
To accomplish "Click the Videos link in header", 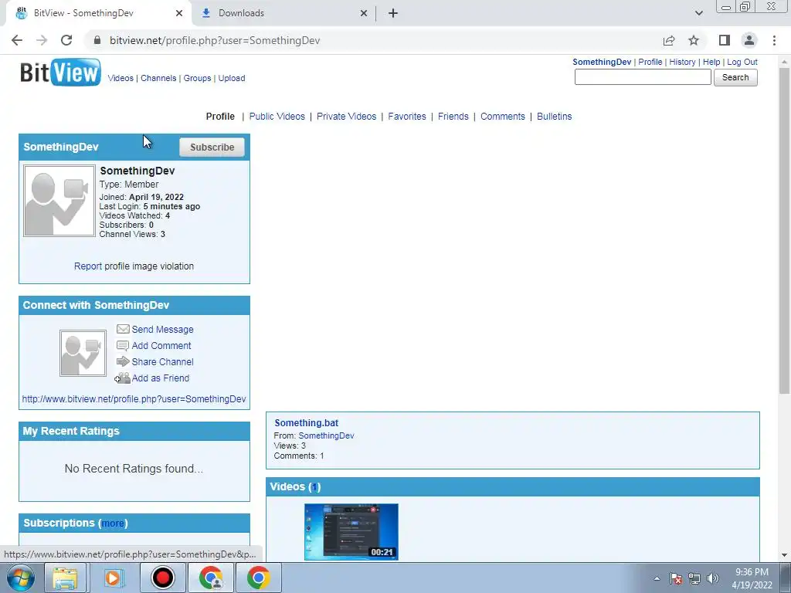I will 121,78.
